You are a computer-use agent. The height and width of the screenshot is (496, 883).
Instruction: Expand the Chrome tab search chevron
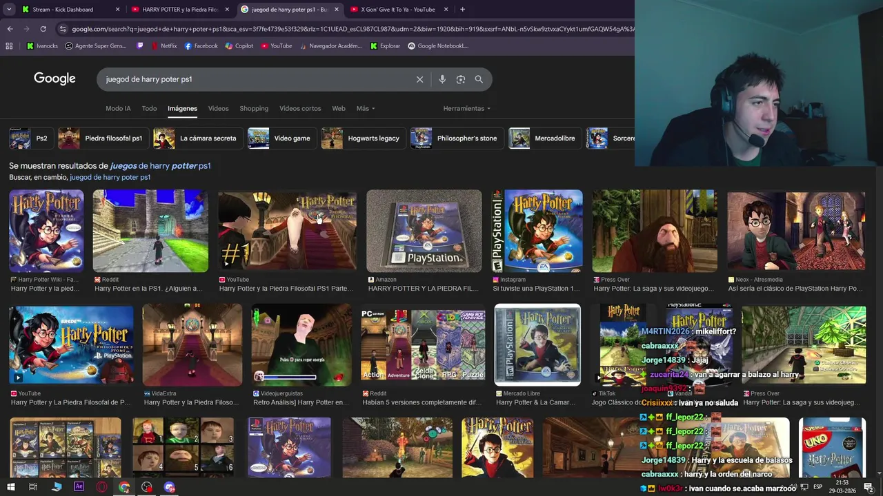coord(8,10)
